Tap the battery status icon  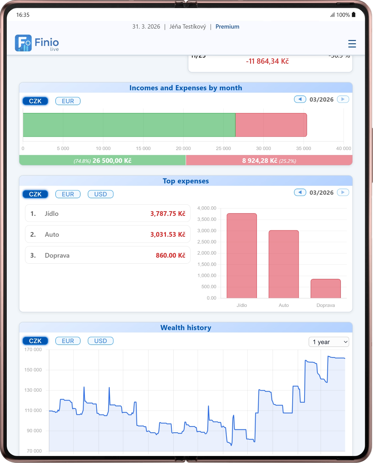354,15
